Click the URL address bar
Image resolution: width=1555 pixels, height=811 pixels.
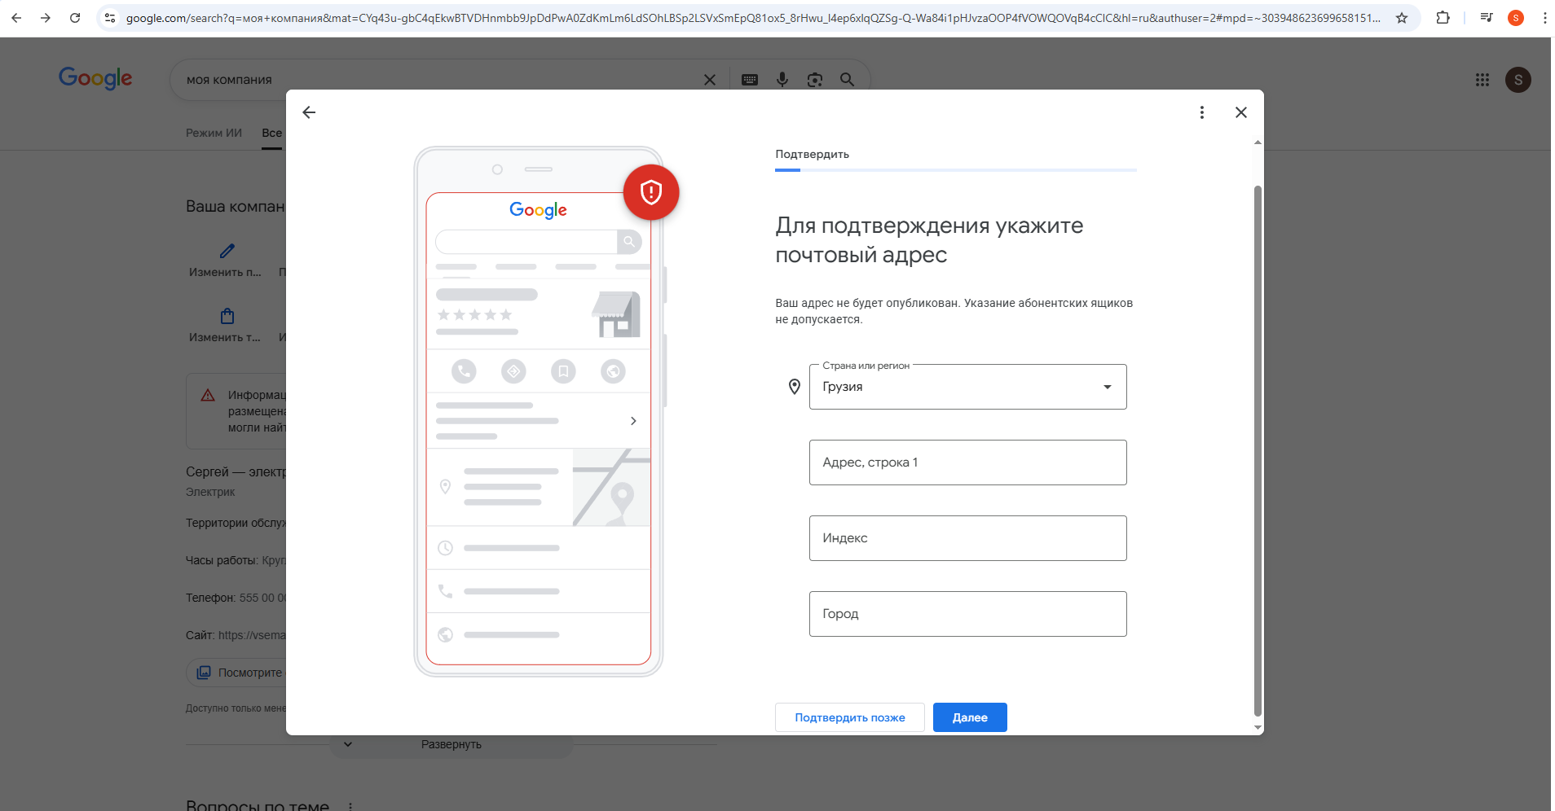coord(754,18)
